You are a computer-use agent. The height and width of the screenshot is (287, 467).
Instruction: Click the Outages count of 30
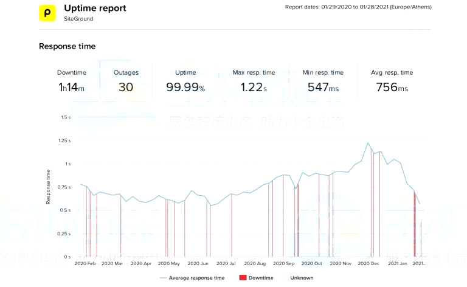[x=126, y=88]
